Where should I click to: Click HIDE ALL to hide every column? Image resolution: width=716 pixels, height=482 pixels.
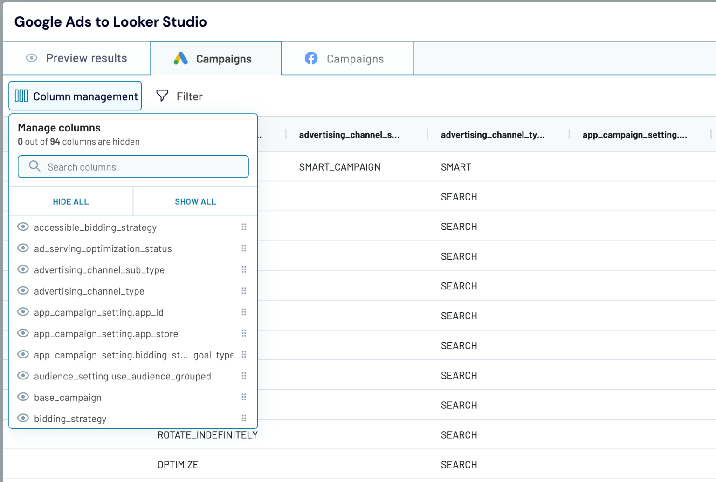pyautogui.click(x=70, y=201)
